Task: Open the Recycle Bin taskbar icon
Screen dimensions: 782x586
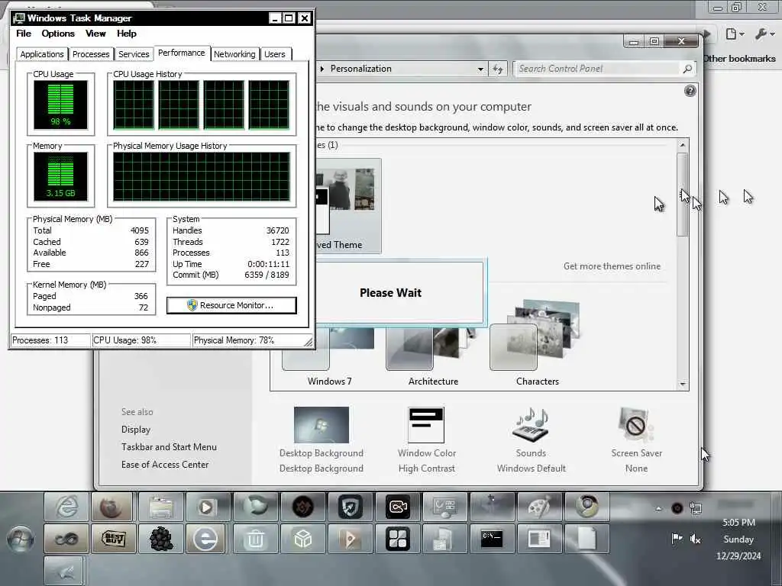Action: pyautogui.click(x=255, y=539)
